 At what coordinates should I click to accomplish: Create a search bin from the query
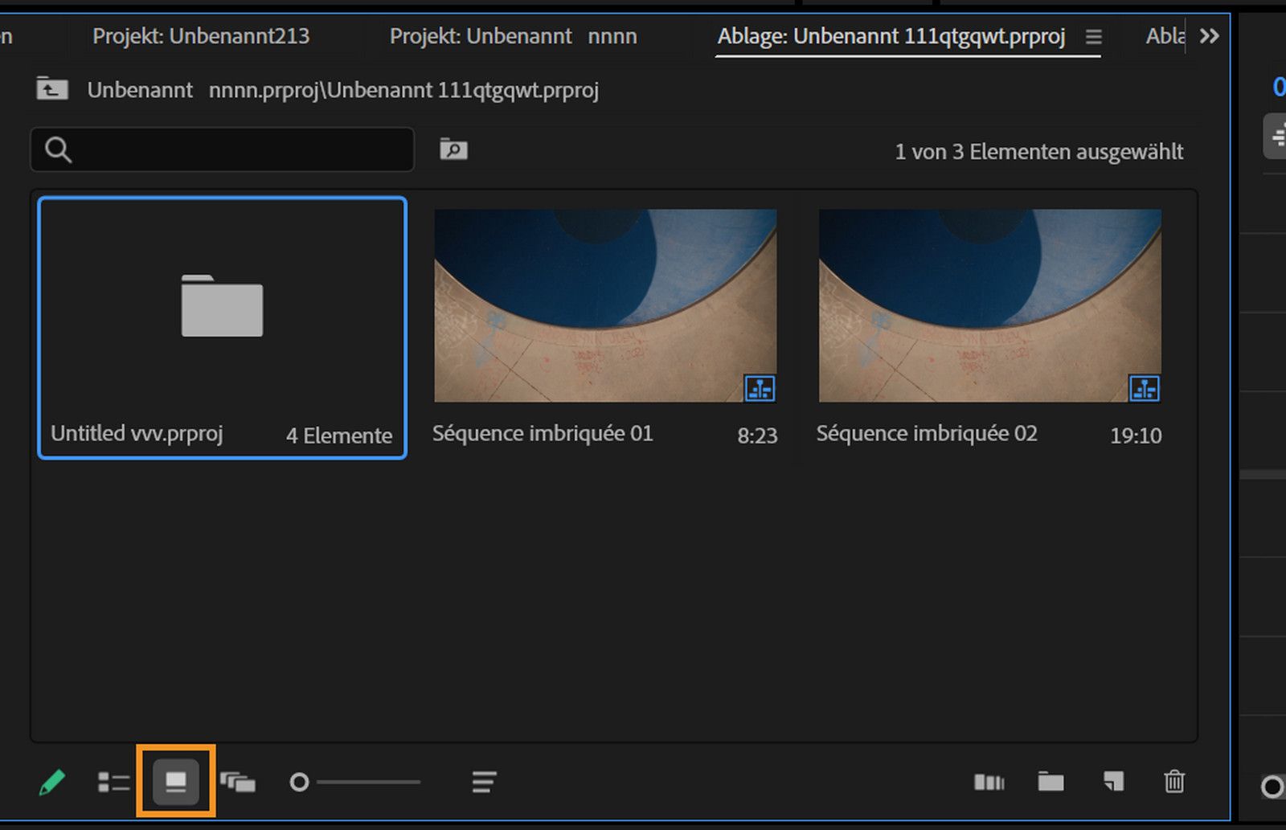[453, 149]
